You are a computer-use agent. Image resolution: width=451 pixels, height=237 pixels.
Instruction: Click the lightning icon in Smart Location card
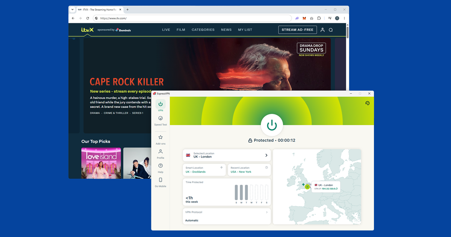point(221,167)
